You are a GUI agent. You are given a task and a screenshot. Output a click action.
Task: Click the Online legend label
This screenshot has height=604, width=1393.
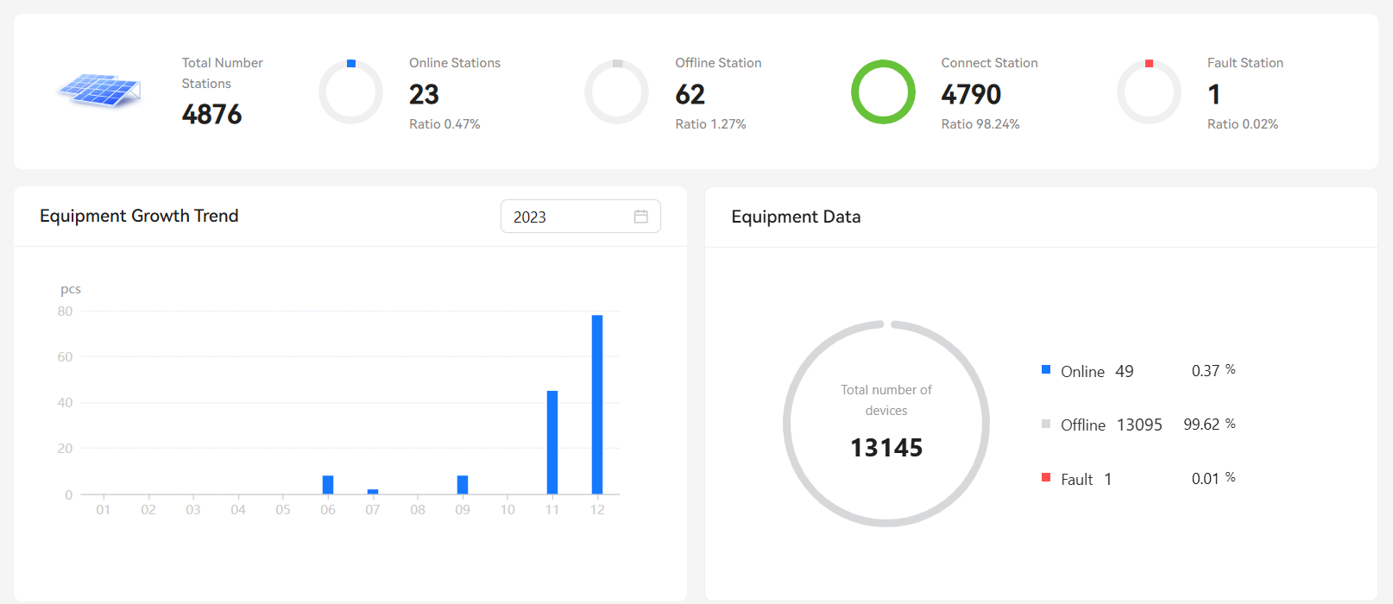pos(1082,372)
